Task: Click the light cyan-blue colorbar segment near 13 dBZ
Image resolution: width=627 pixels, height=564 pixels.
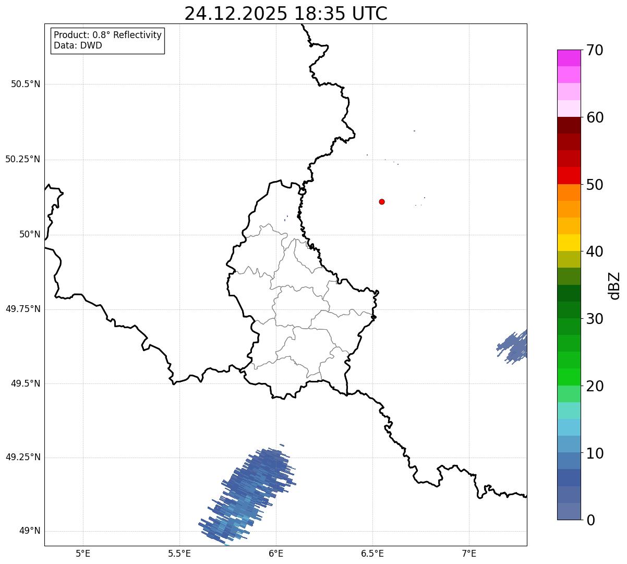Action: pos(569,427)
